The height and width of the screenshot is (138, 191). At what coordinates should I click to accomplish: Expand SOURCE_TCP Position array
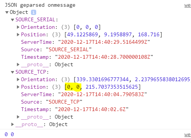click(x=18, y=87)
